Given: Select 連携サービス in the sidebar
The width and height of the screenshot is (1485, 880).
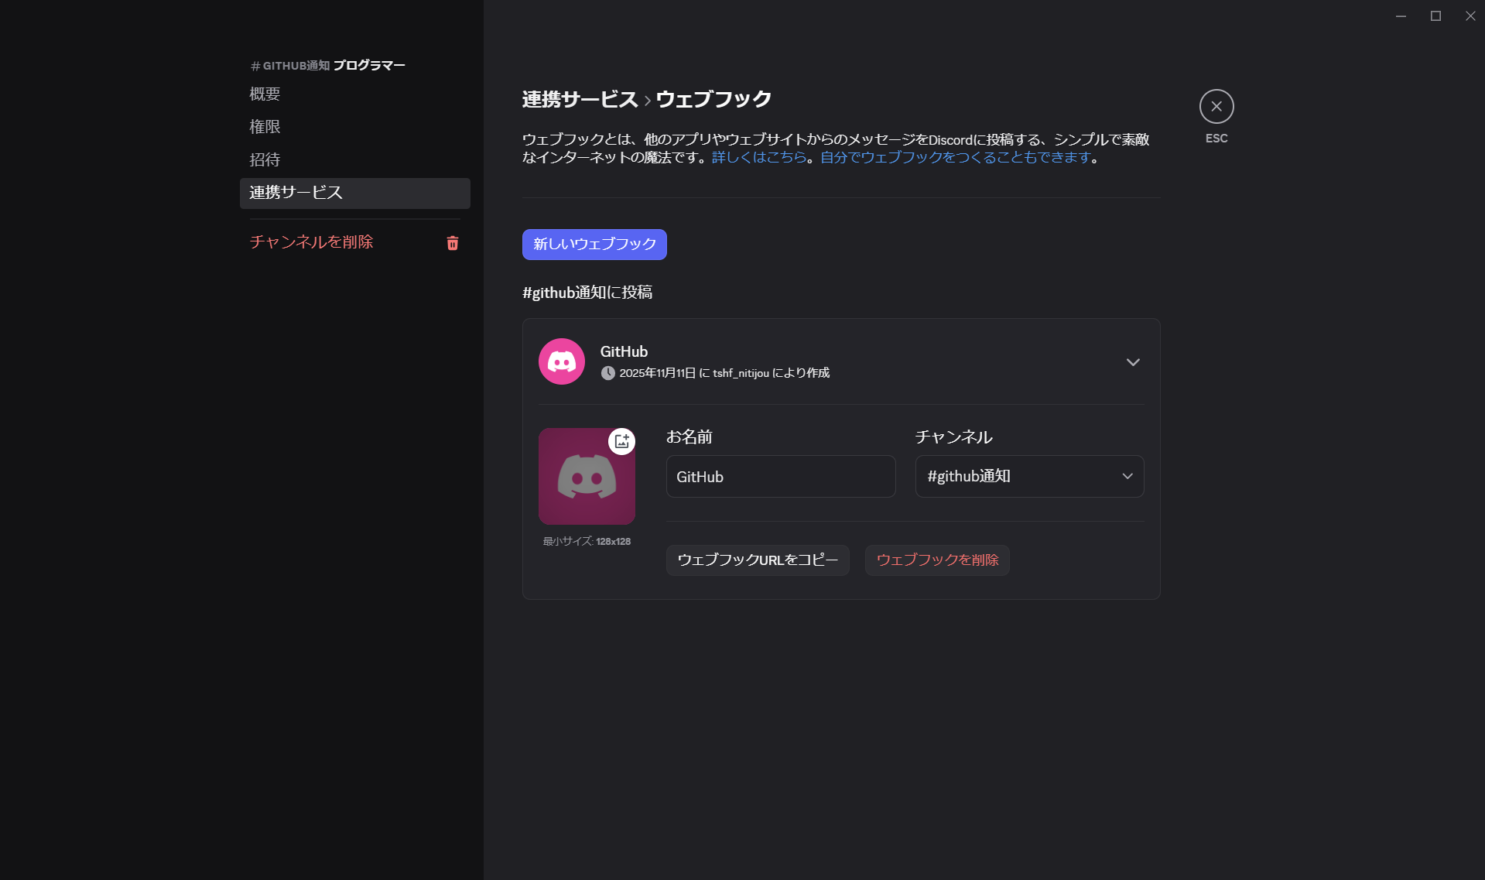Looking at the screenshot, I should (295, 193).
